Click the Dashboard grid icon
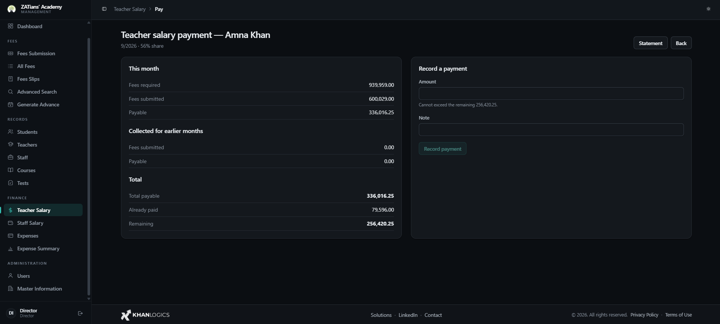The image size is (720, 324). coord(11,26)
